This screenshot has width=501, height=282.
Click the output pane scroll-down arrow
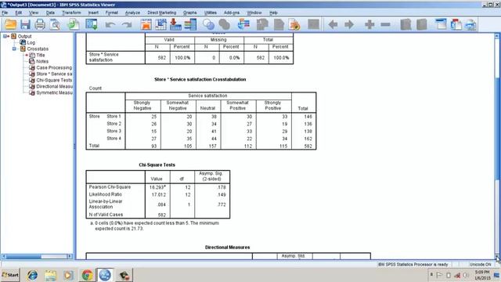498,257
